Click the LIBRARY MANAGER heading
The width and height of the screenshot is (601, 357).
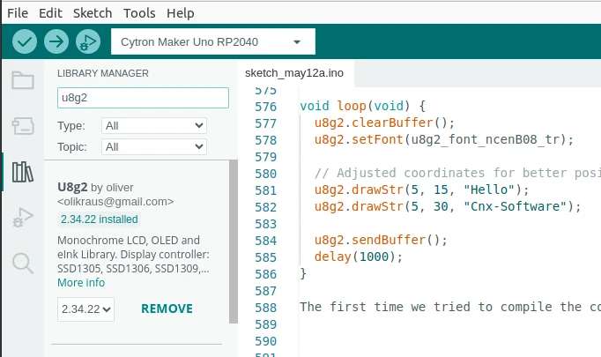(103, 73)
